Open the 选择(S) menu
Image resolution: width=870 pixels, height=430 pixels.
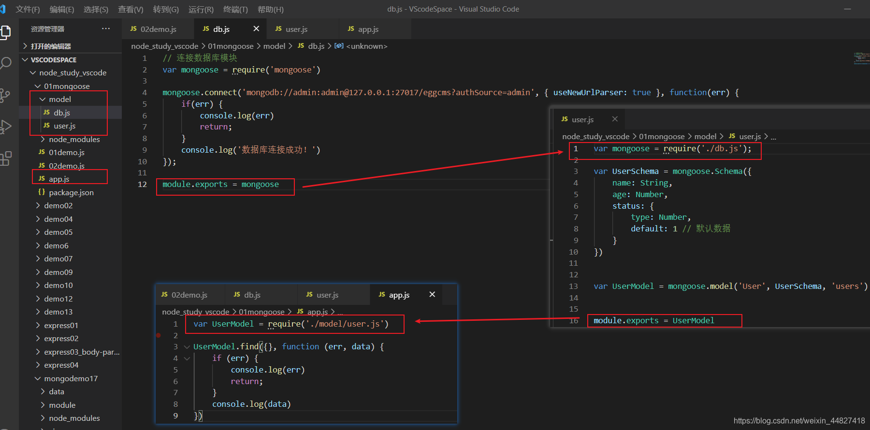[x=96, y=9]
